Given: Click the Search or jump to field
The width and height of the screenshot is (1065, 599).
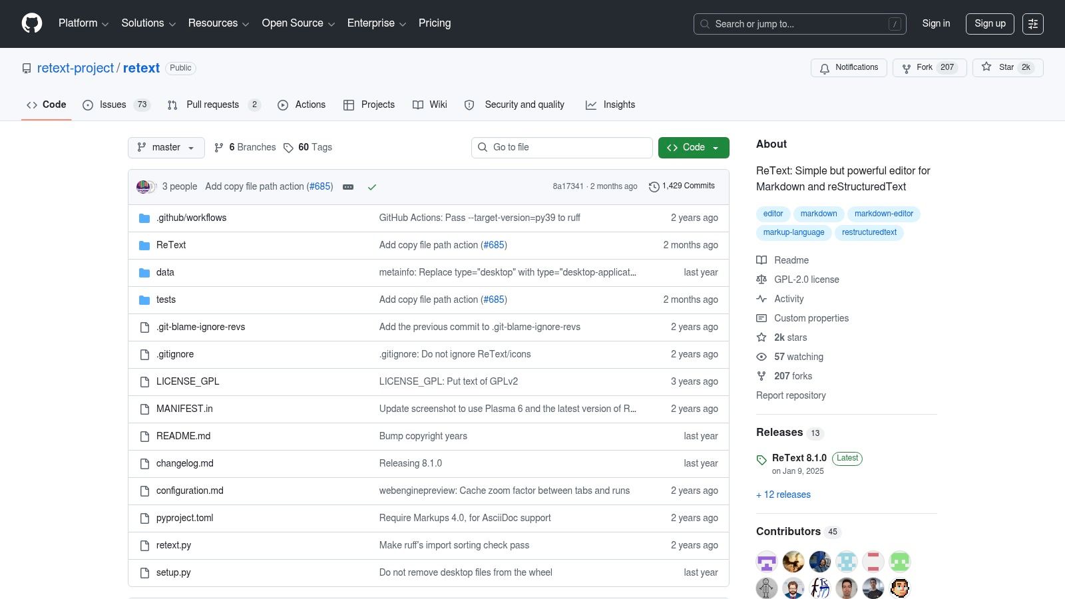Looking at the screenshot, I should point(799,24).
